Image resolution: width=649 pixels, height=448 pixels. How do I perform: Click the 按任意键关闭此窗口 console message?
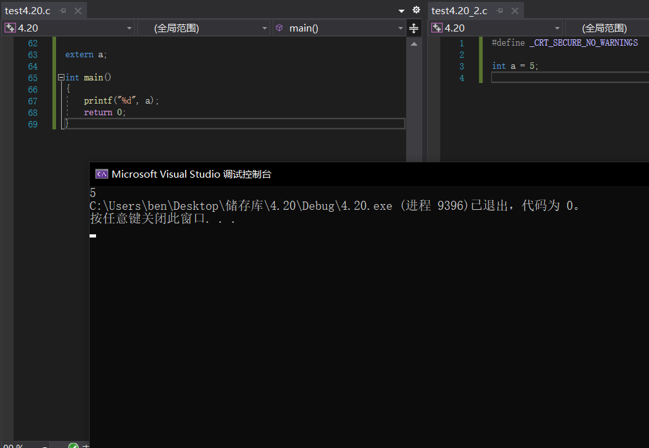[162, 219]
